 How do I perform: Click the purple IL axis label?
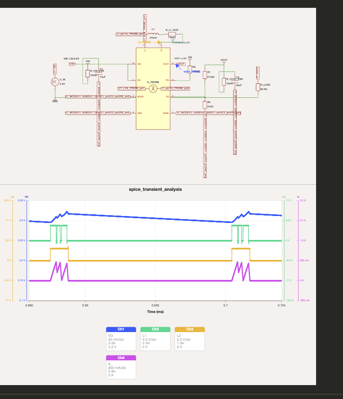point(299,197)
